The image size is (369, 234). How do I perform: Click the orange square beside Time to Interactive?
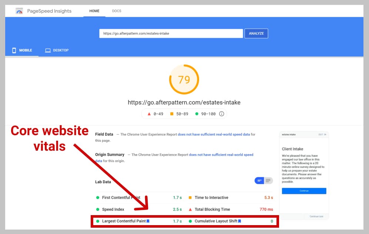click(x=190, y=197)
